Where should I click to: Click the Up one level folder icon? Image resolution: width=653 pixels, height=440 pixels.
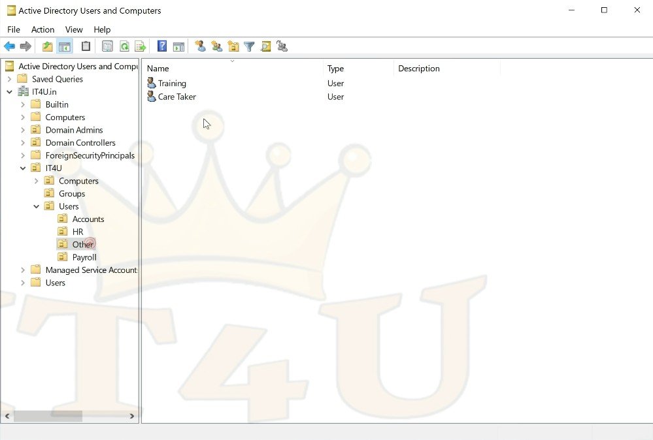click(x=47, y=46)
